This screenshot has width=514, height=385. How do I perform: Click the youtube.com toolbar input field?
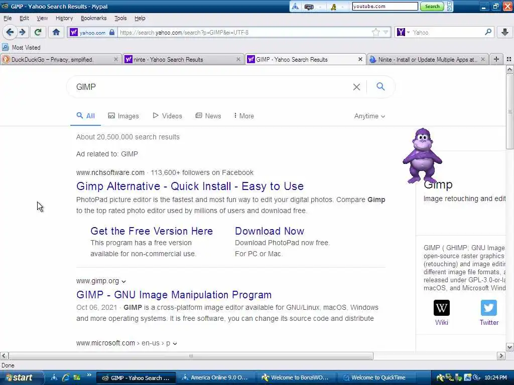385,6
